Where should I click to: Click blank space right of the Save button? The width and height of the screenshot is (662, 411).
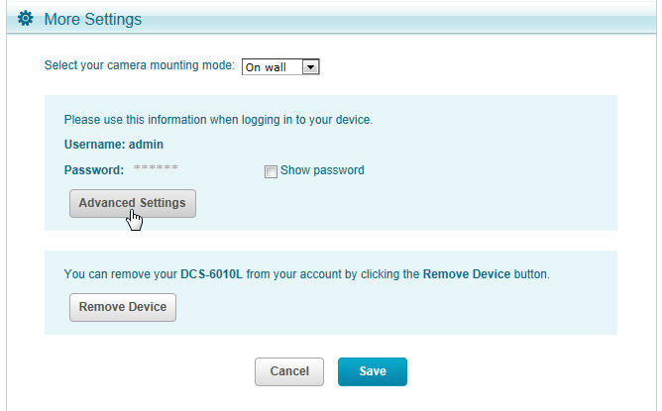point(515,371)
